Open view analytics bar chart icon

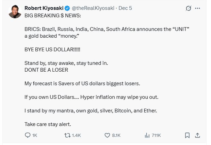(147, 135)
